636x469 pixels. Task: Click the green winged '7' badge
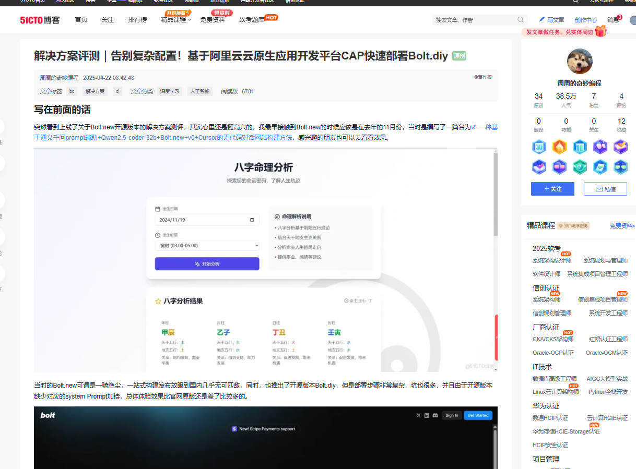pos(580,167)
